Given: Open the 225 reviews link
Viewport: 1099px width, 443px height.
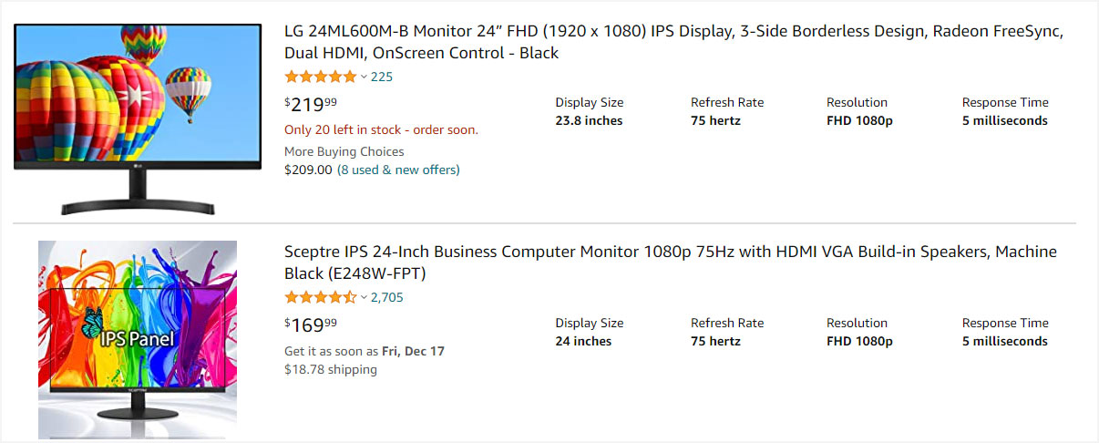Looking at the screenshot, I should point(382,77).
